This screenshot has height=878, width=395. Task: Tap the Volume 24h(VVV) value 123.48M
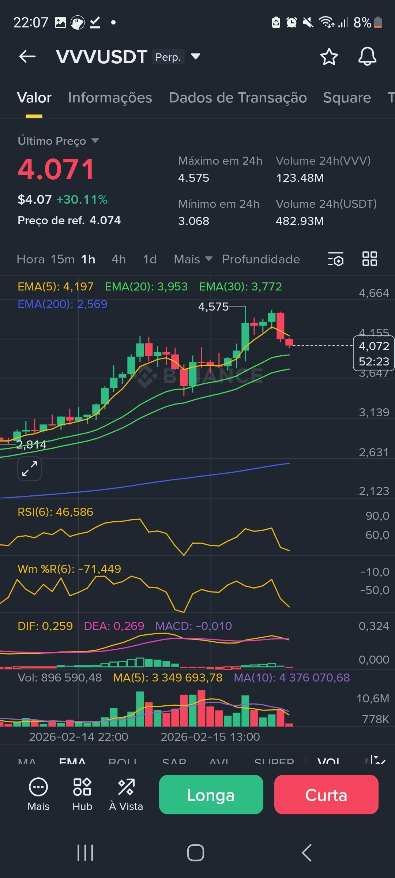(300, 178)
